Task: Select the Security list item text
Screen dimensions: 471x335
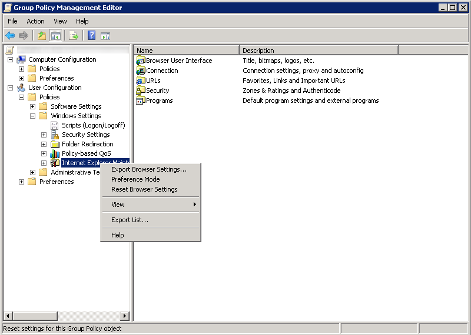Action: click(157, 91)
